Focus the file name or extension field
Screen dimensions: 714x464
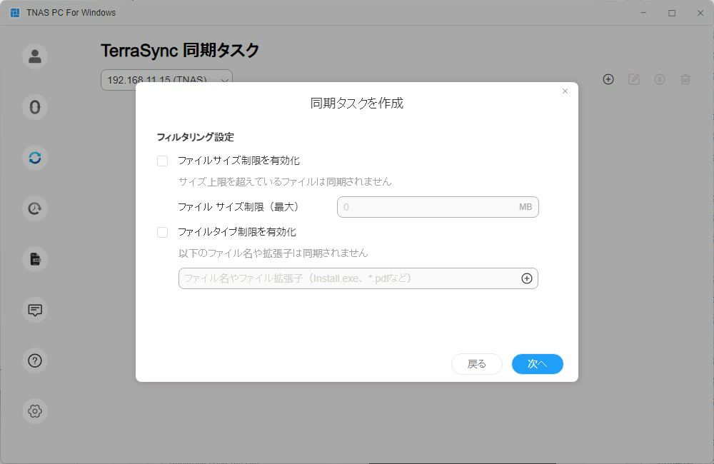click(x=358, y=278)
